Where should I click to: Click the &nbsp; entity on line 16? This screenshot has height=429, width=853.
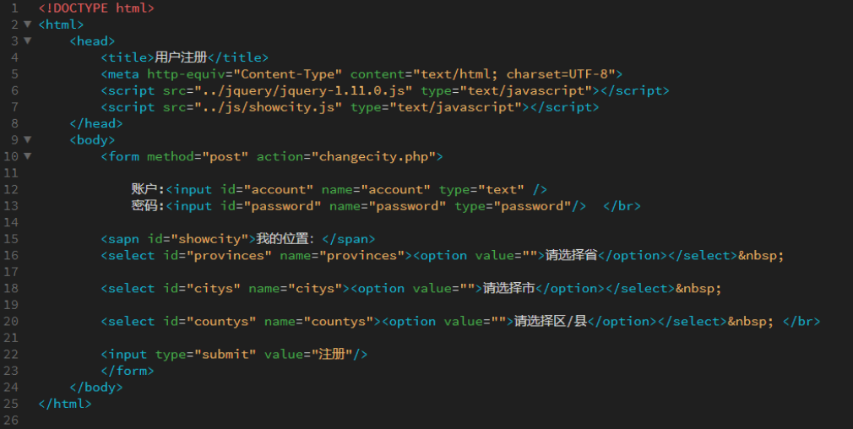(x=761, y=256)
